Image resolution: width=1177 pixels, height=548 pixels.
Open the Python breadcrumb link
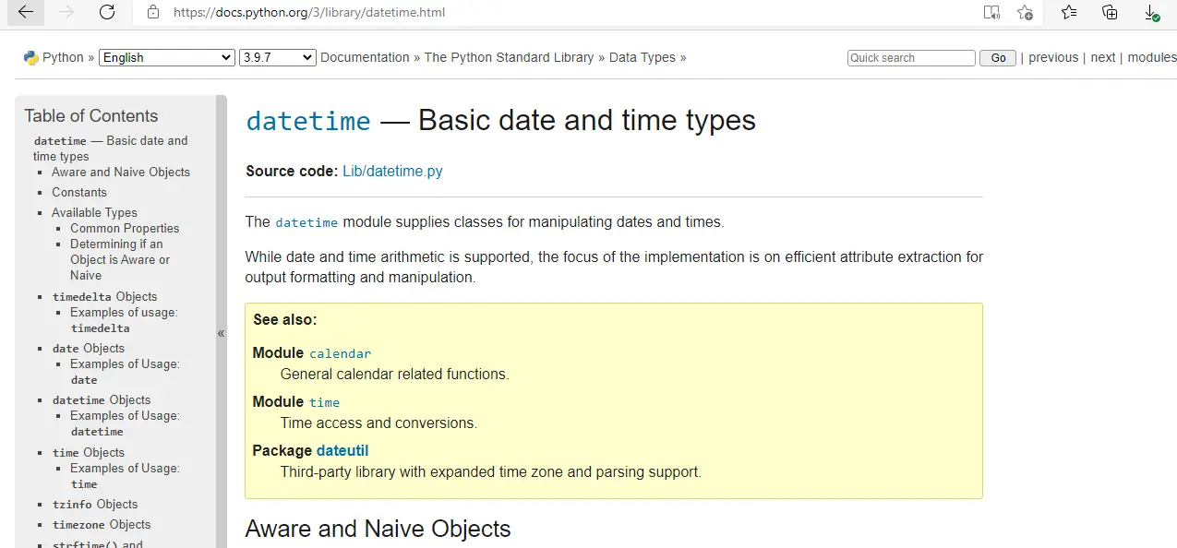click(63, 57)
